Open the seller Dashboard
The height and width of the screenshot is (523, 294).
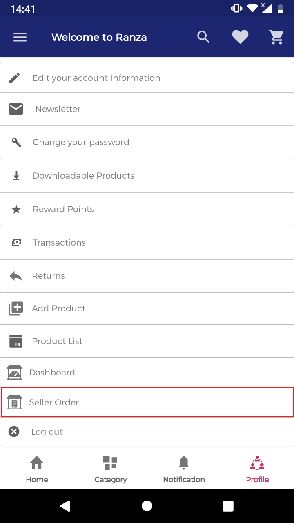point(147,373)
